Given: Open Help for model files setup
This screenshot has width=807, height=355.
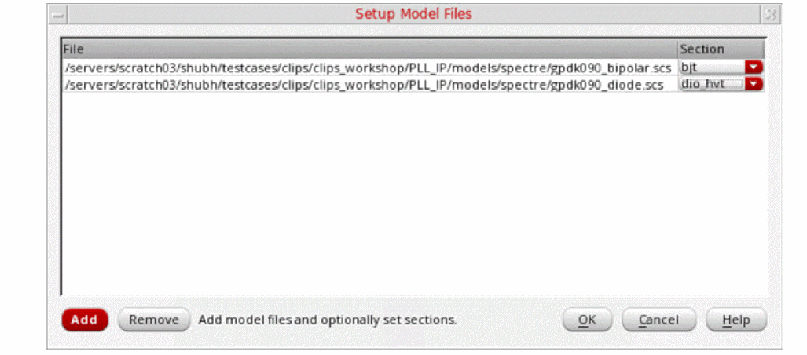Looking at the screenshot, I should tap(735, 320).
